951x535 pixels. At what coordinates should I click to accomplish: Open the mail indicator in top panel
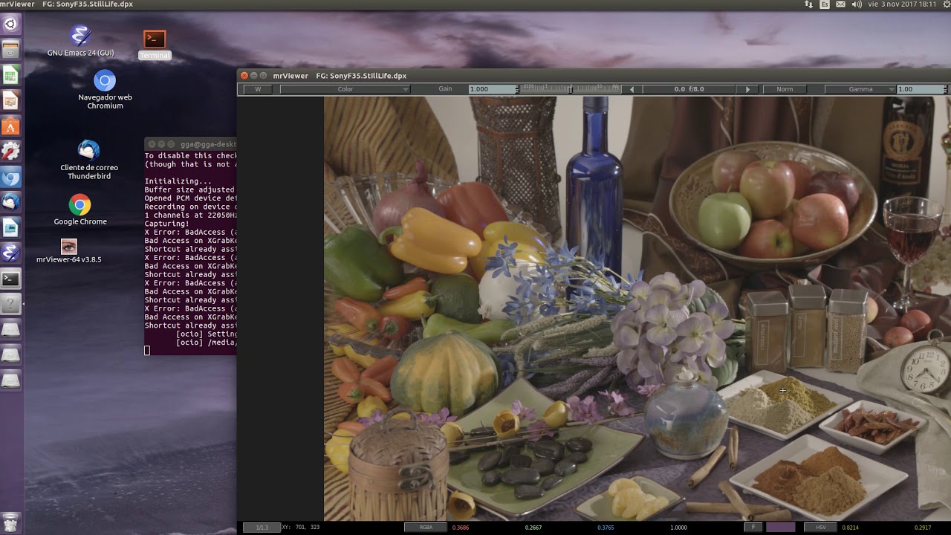840,4
